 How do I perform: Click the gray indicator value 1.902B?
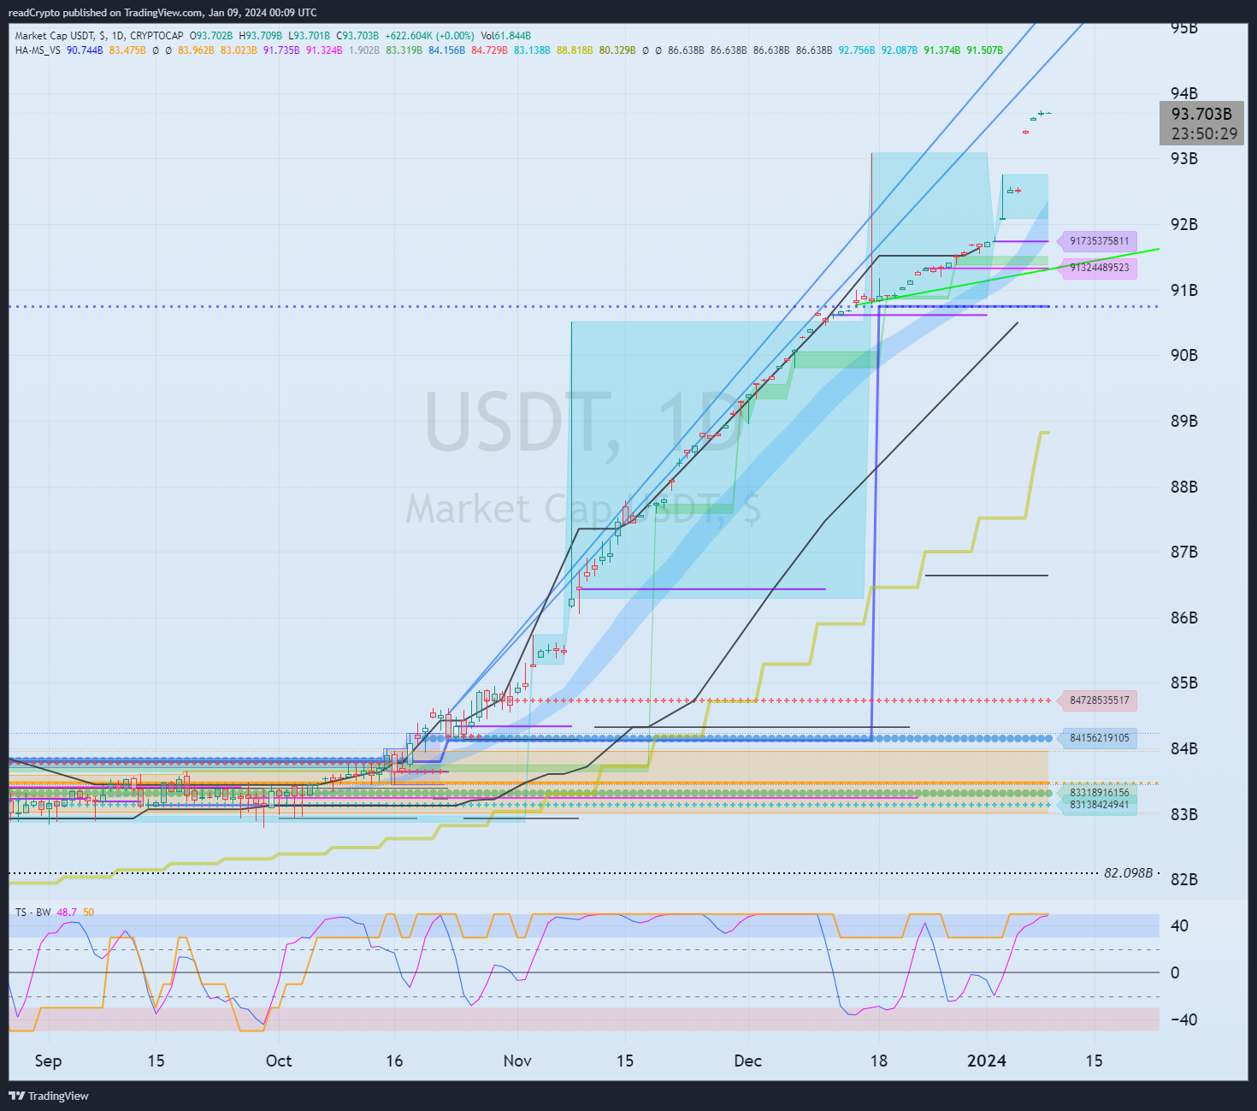pyautogui.click(x=364, y=50)
